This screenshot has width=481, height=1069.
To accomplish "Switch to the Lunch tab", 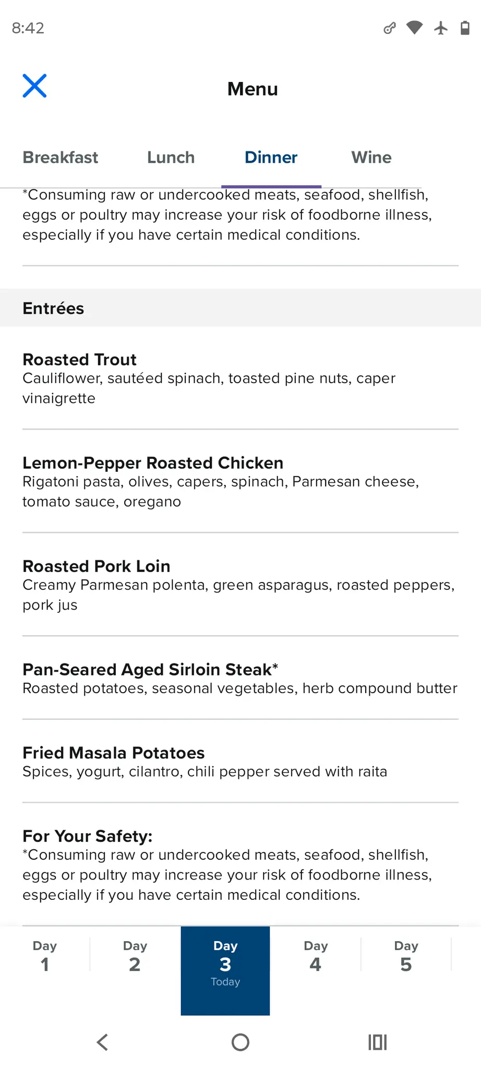I will coord(171,158).
